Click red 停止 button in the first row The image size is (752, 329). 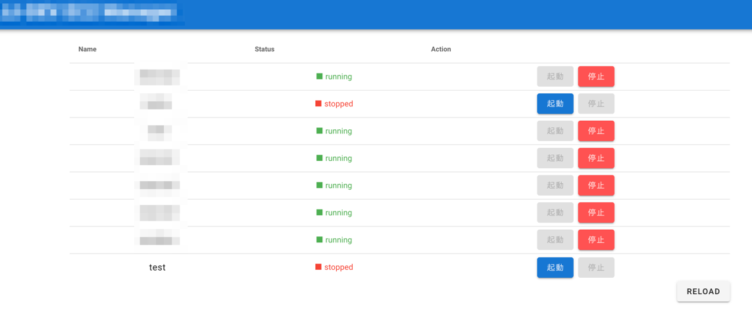click(595, 77)
